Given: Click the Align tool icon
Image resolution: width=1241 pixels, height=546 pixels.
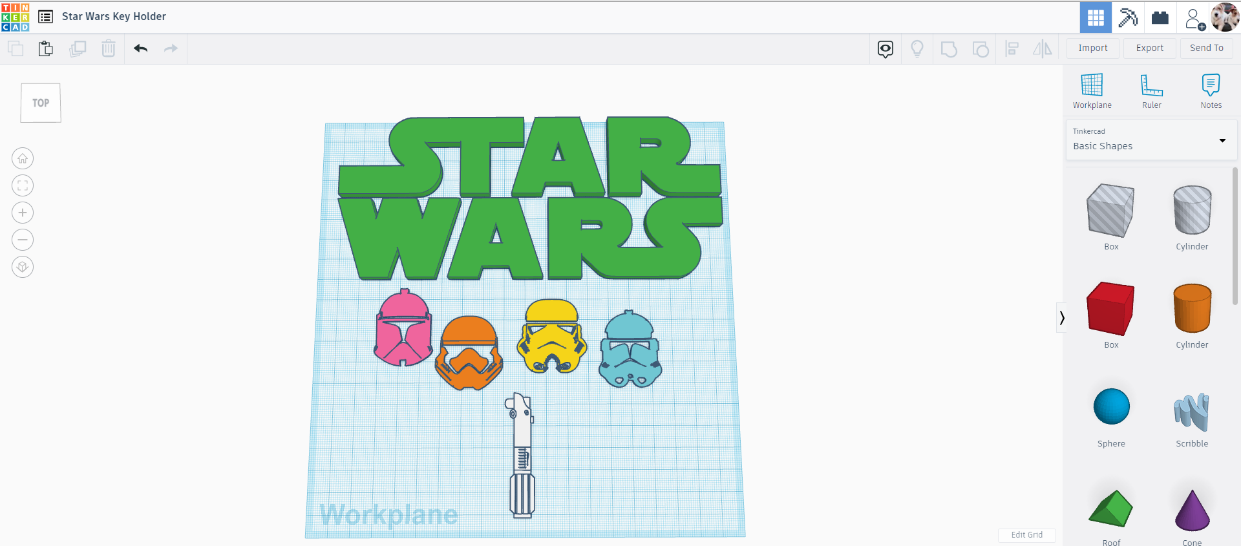Looking at the screenshot, I should (1012, 49).
